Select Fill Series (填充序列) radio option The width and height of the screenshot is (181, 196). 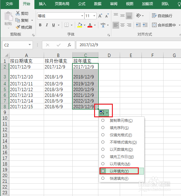103,128
